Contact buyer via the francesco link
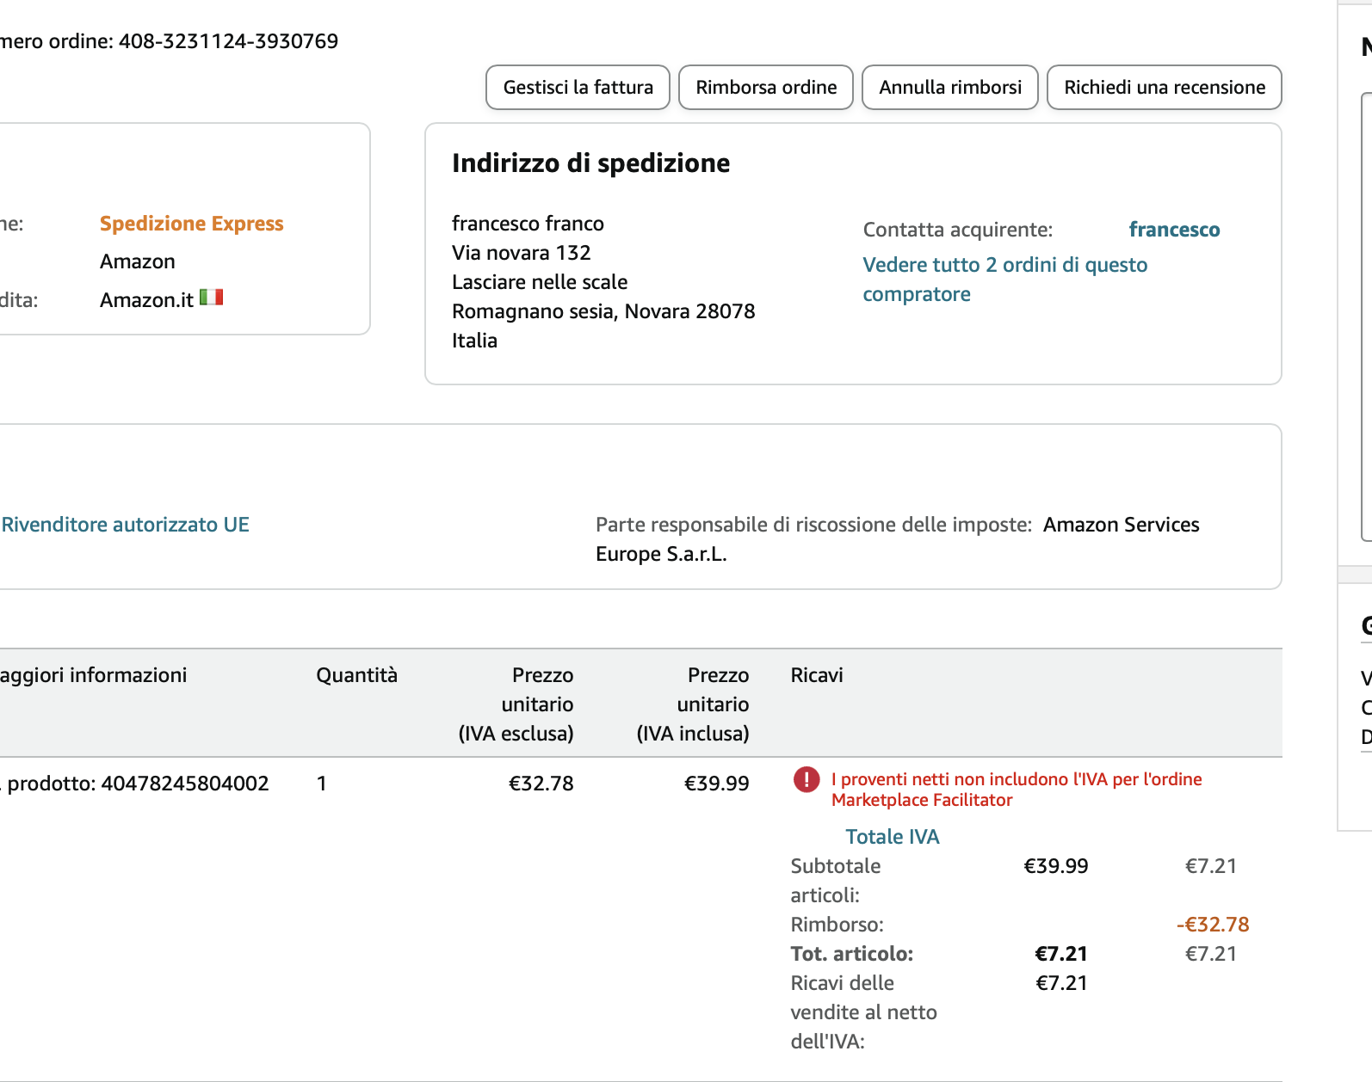 click(1174, 230)
